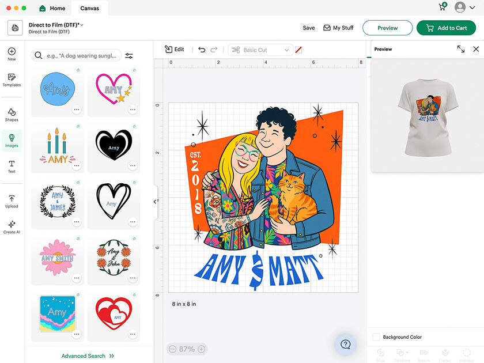Click the help chat bubble icon
Viewport: 484px width, 363px height.
[346, 345]
